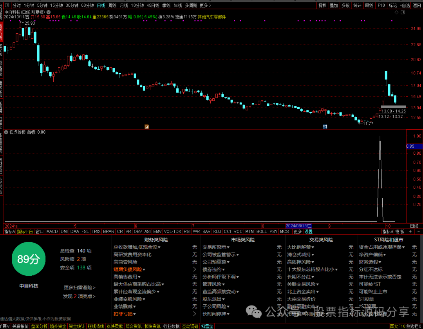The image size is (423, 329).
Task: Open 统计 statistics tool
Action: pyautogui.click(x=357, y=5)
